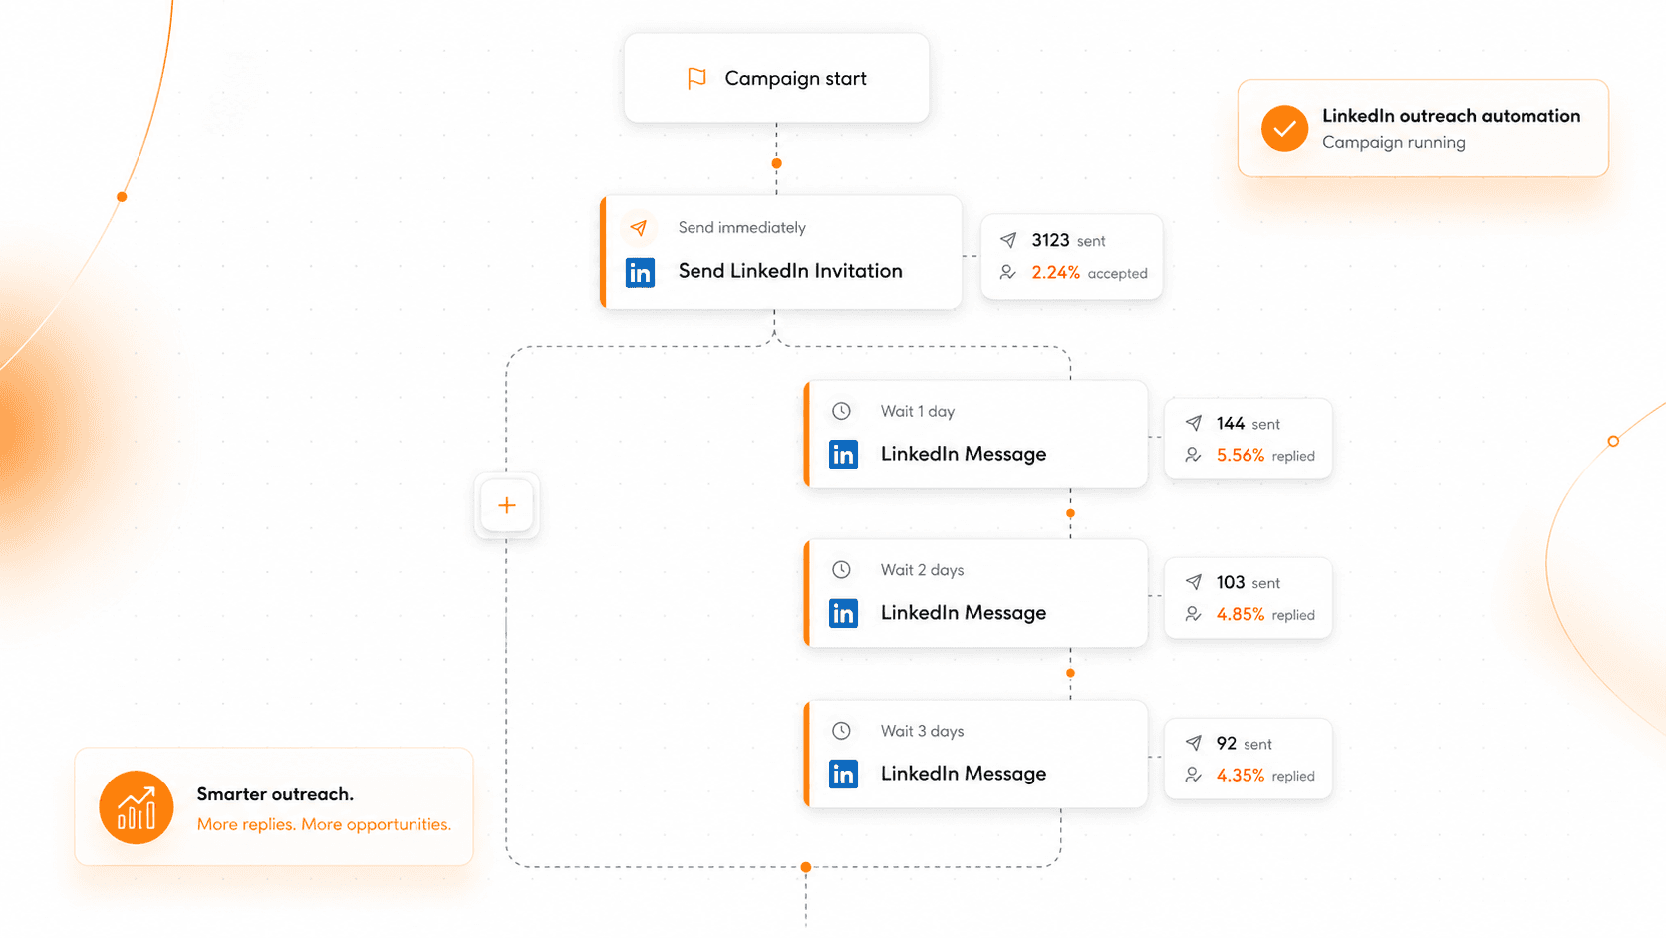Click the paper plane icon next to Send immediately
This screenshot has width=1666, height=938.
click(639, 228)
